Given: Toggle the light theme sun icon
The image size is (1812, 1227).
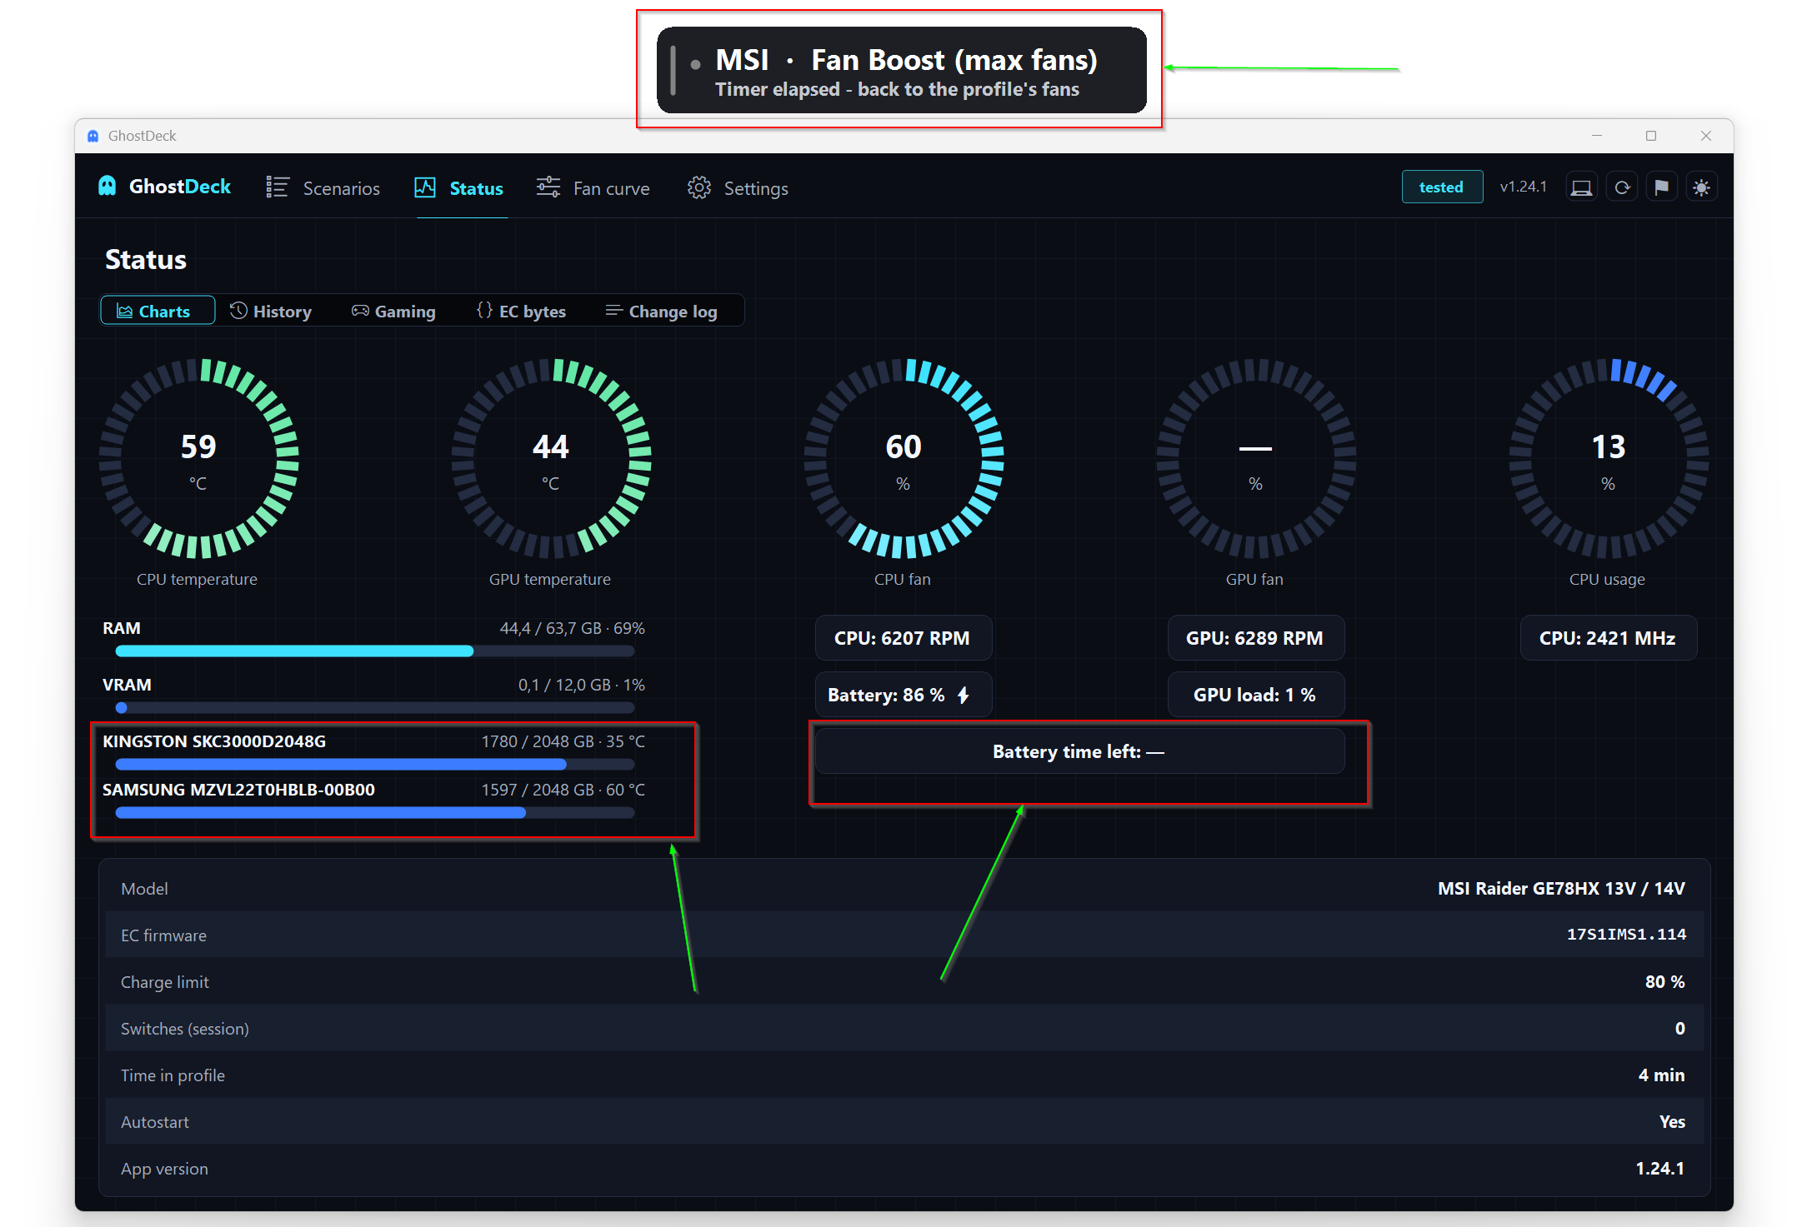Looking at the screenshot, I should coord(1701,187).
